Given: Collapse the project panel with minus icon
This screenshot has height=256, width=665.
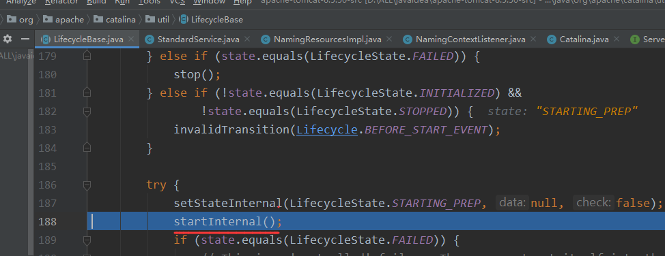Looking at the screenshot, I should tap(25, 39).
